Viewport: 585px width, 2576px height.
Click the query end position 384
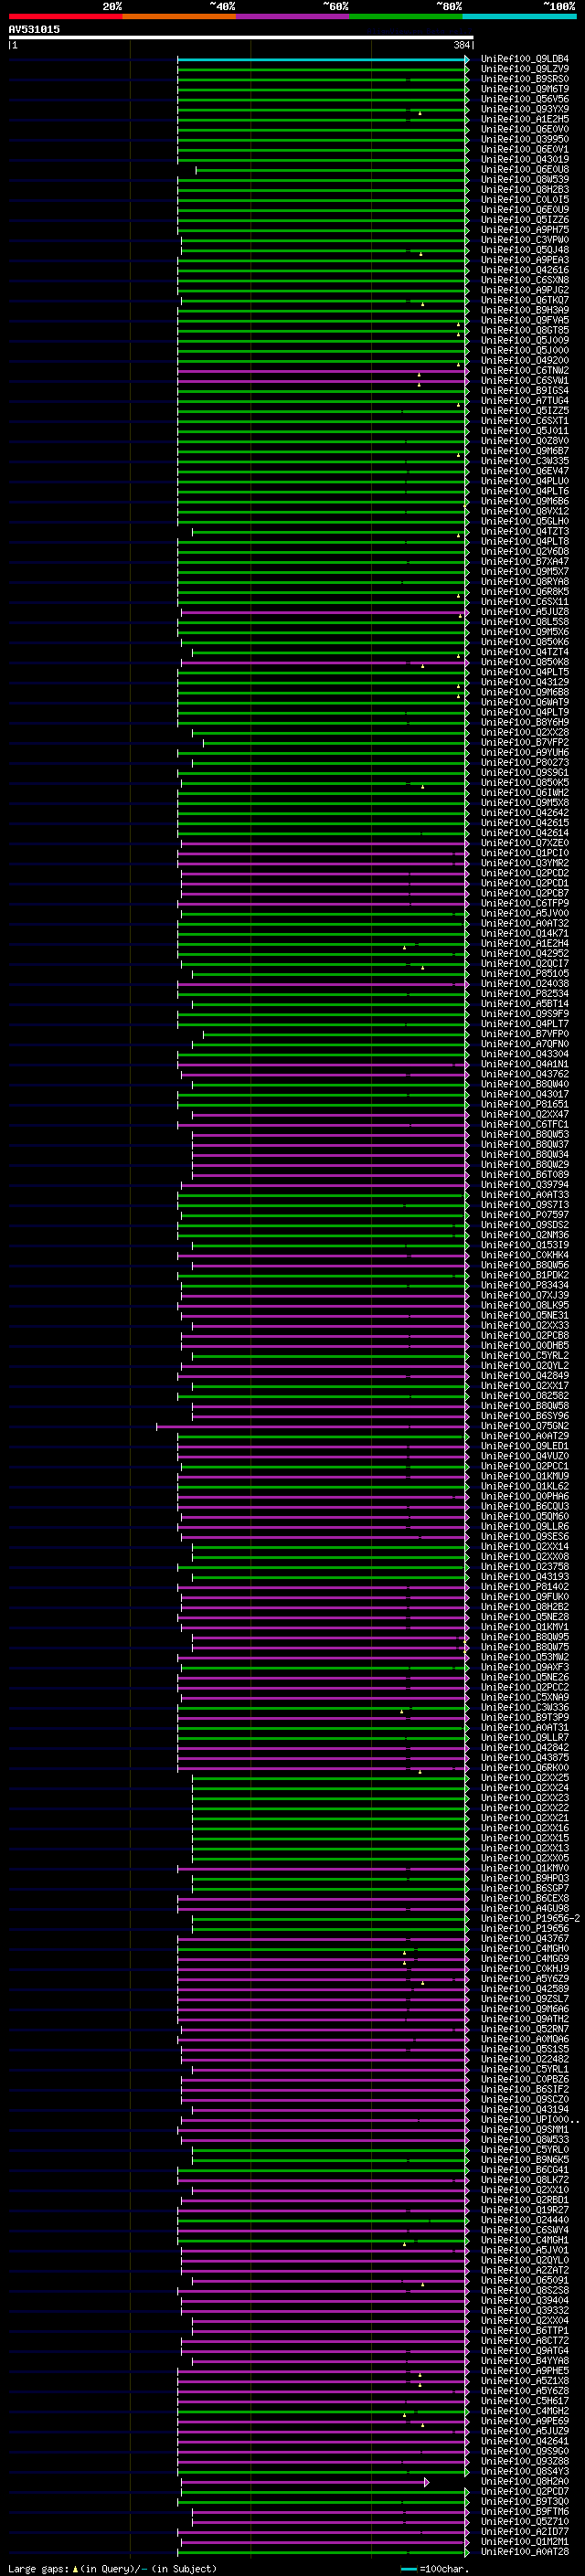point(462,45)
